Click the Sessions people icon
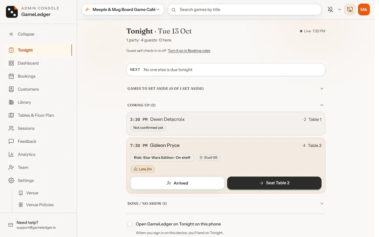This screenshot has width=379, height=237. coord(11,128)
